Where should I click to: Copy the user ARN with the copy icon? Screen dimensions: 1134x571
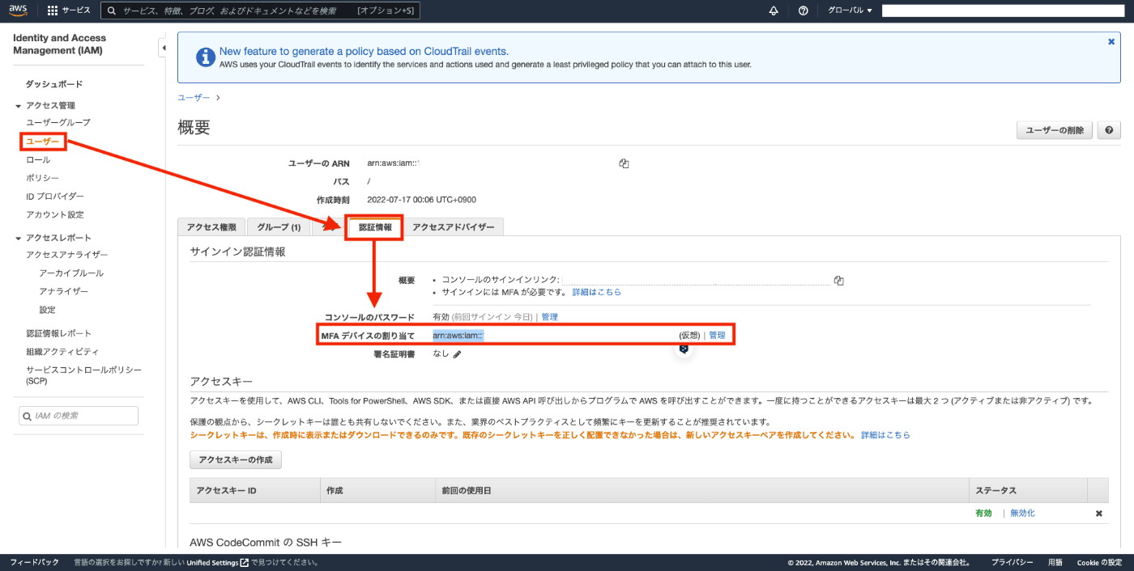coord(624,163)
